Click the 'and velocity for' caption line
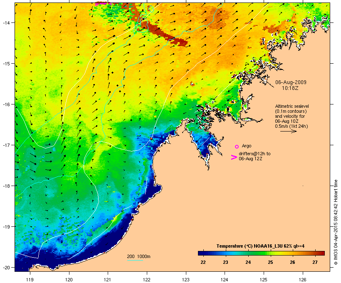 coord(290,116)
